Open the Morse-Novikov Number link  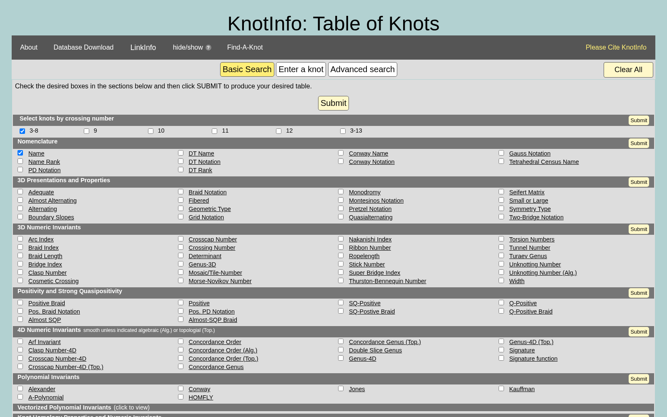pyautogui.click(x=220, y=281)
